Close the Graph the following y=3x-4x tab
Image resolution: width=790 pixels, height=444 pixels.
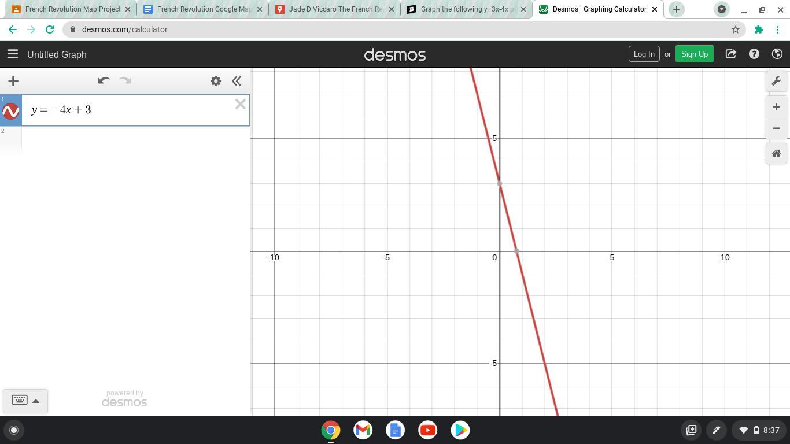click(523, 9)
